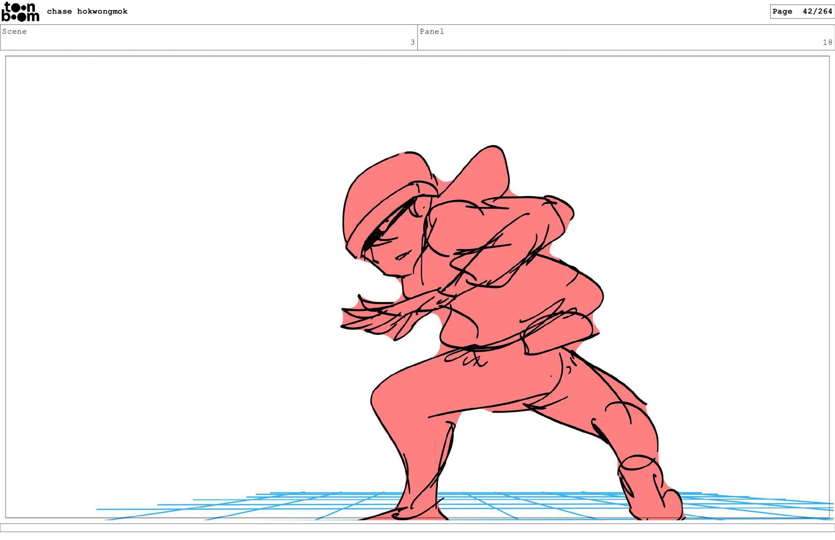The height and width of the screenshot is (540, 835).
Task: Click the empty caption bar below panel
Action: coord(417,527)
